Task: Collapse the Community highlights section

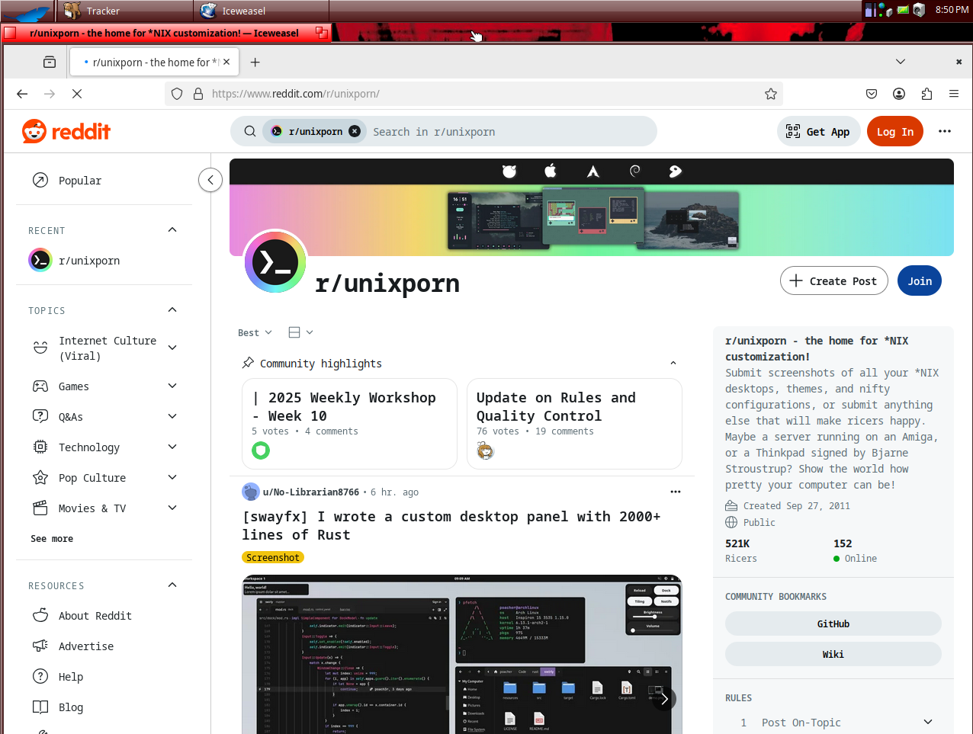Action: (x=673, y=363)
